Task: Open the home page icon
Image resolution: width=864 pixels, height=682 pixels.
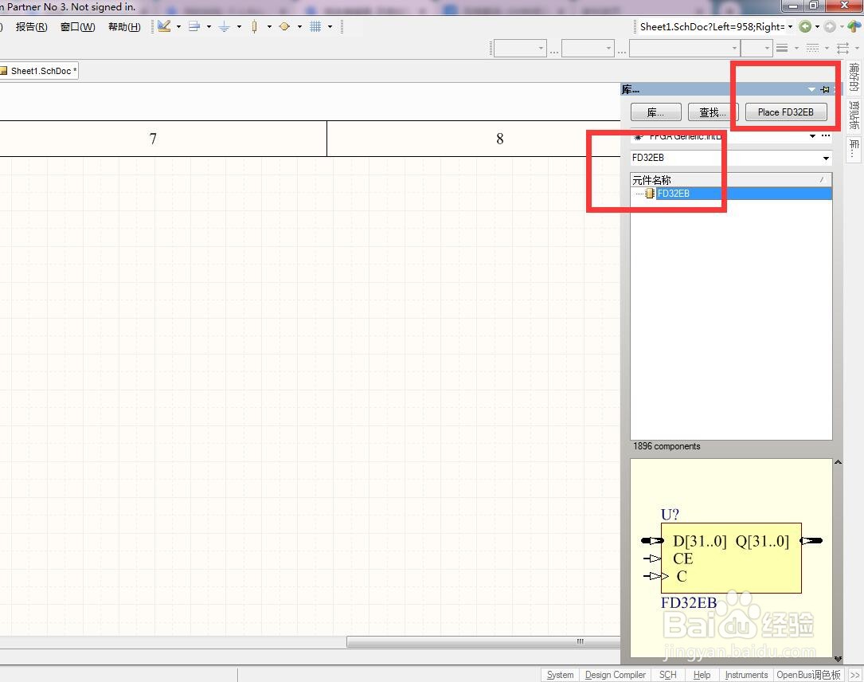Action: (x=854, y=26)
